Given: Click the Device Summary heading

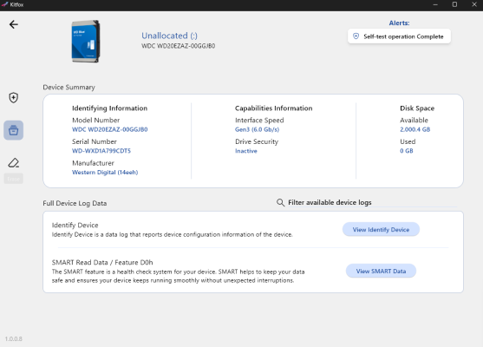Looking at the screenshot, I should pyautogui.click(x=69, y=88).
